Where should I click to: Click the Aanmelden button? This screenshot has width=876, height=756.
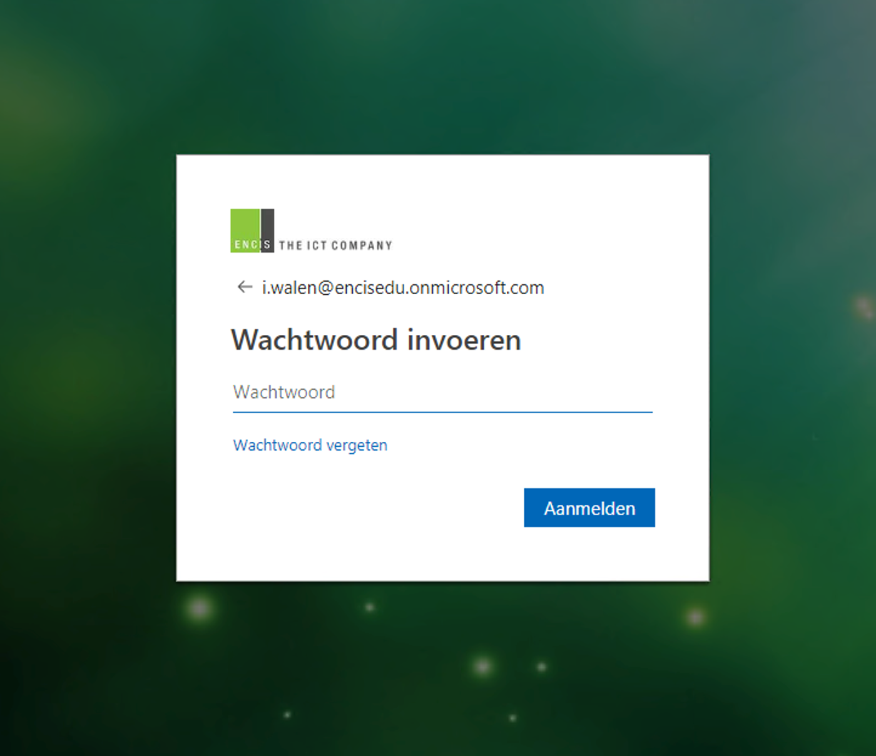click(589, 508)
